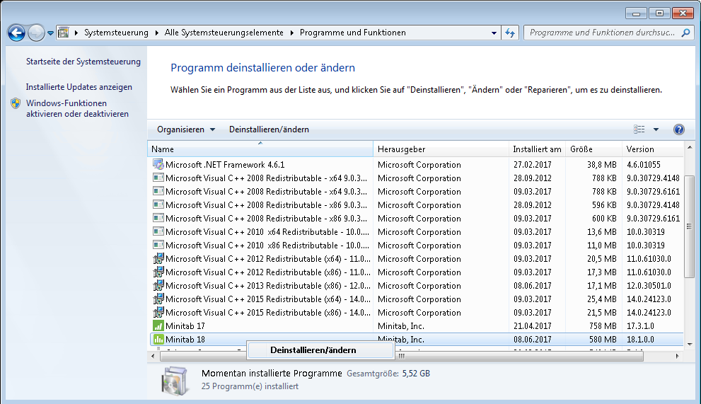Click the 21.04.2017 install date

pyautogui.click(x=533, y=325)
